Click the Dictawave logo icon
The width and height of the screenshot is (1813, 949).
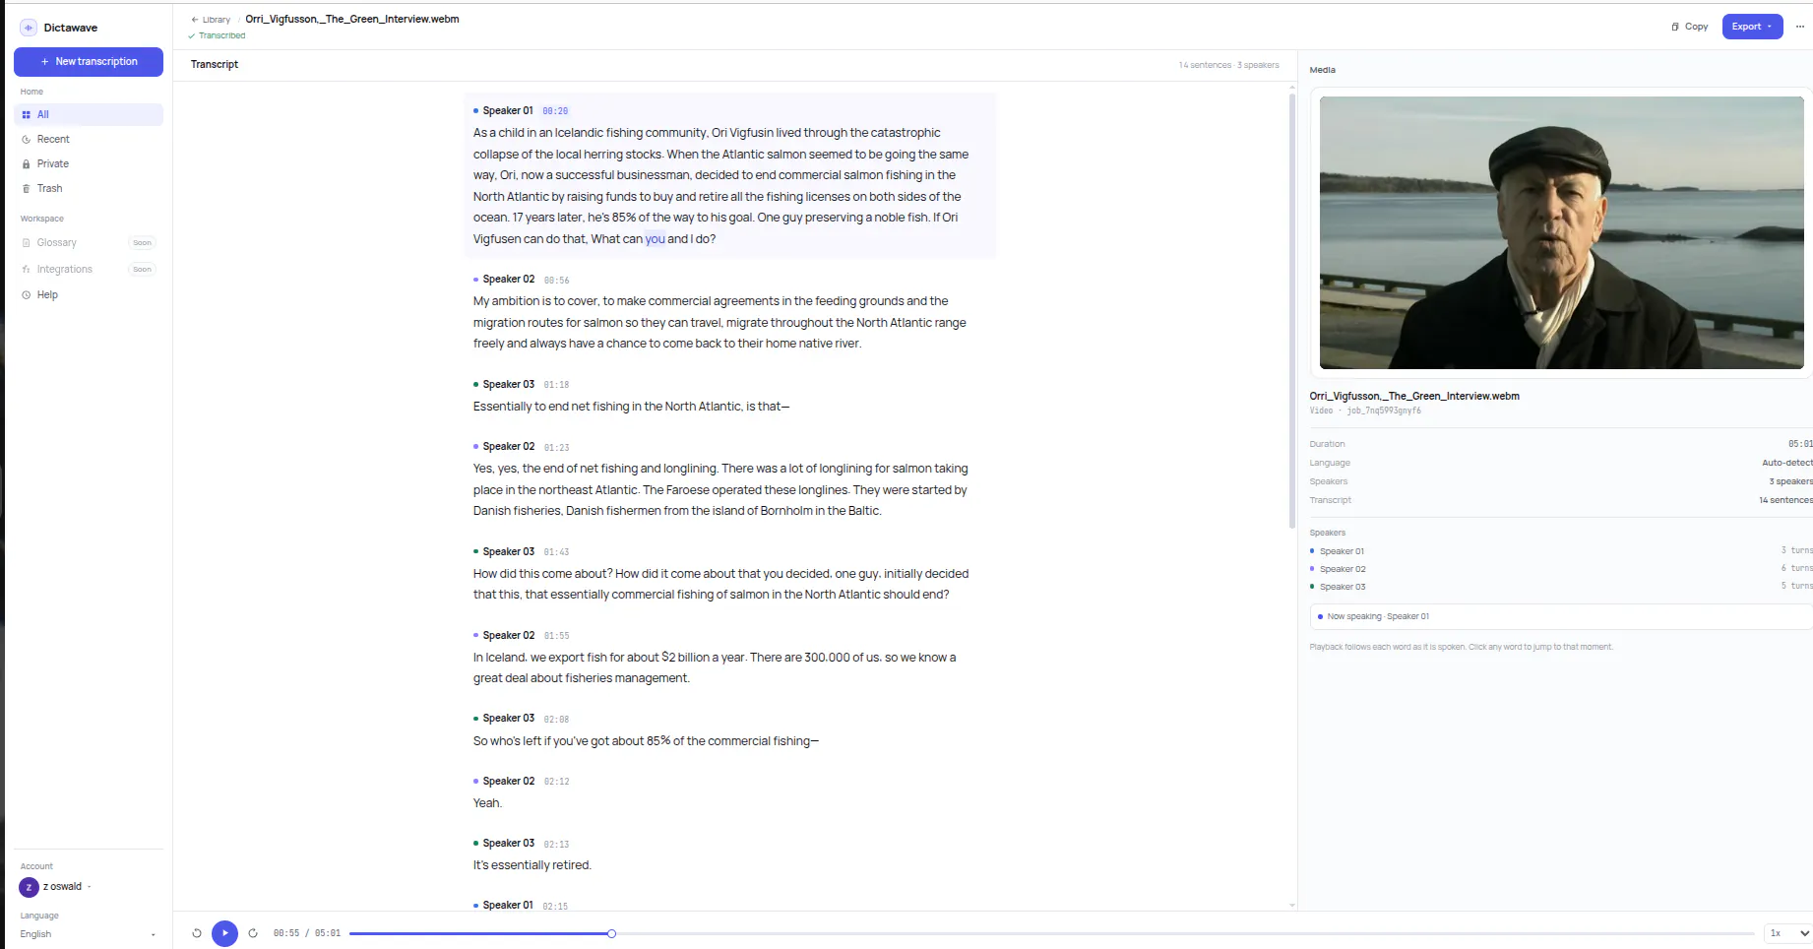point(29,28)
